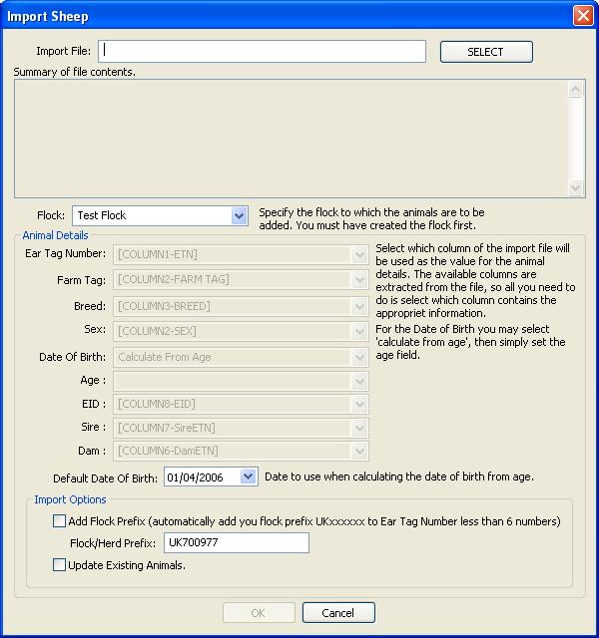Click the 'Summary of file contents.' label
Image resolution: width=599 pixels, height=638 pixels.
tap(75, 72)
